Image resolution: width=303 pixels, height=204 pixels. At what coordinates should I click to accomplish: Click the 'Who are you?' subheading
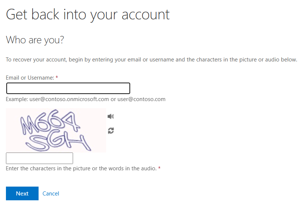pyautogui.click(x=35, y=40)
